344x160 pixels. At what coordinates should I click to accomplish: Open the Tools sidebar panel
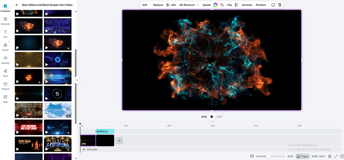click(x=5, y=73)
